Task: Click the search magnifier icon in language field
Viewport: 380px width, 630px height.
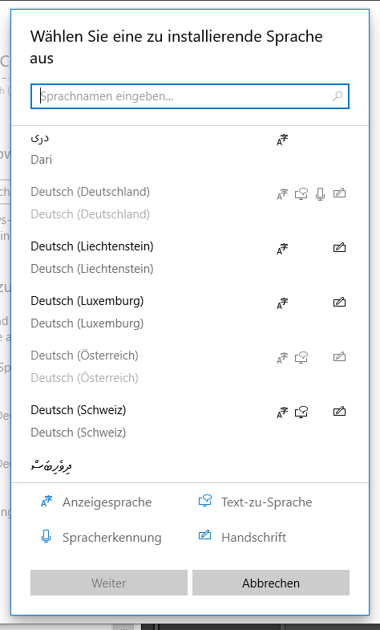Action: click(338, 96)
